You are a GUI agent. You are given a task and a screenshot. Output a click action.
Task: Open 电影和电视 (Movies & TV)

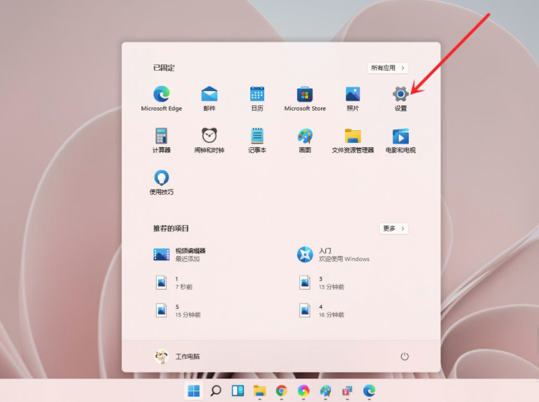point(400,137)
